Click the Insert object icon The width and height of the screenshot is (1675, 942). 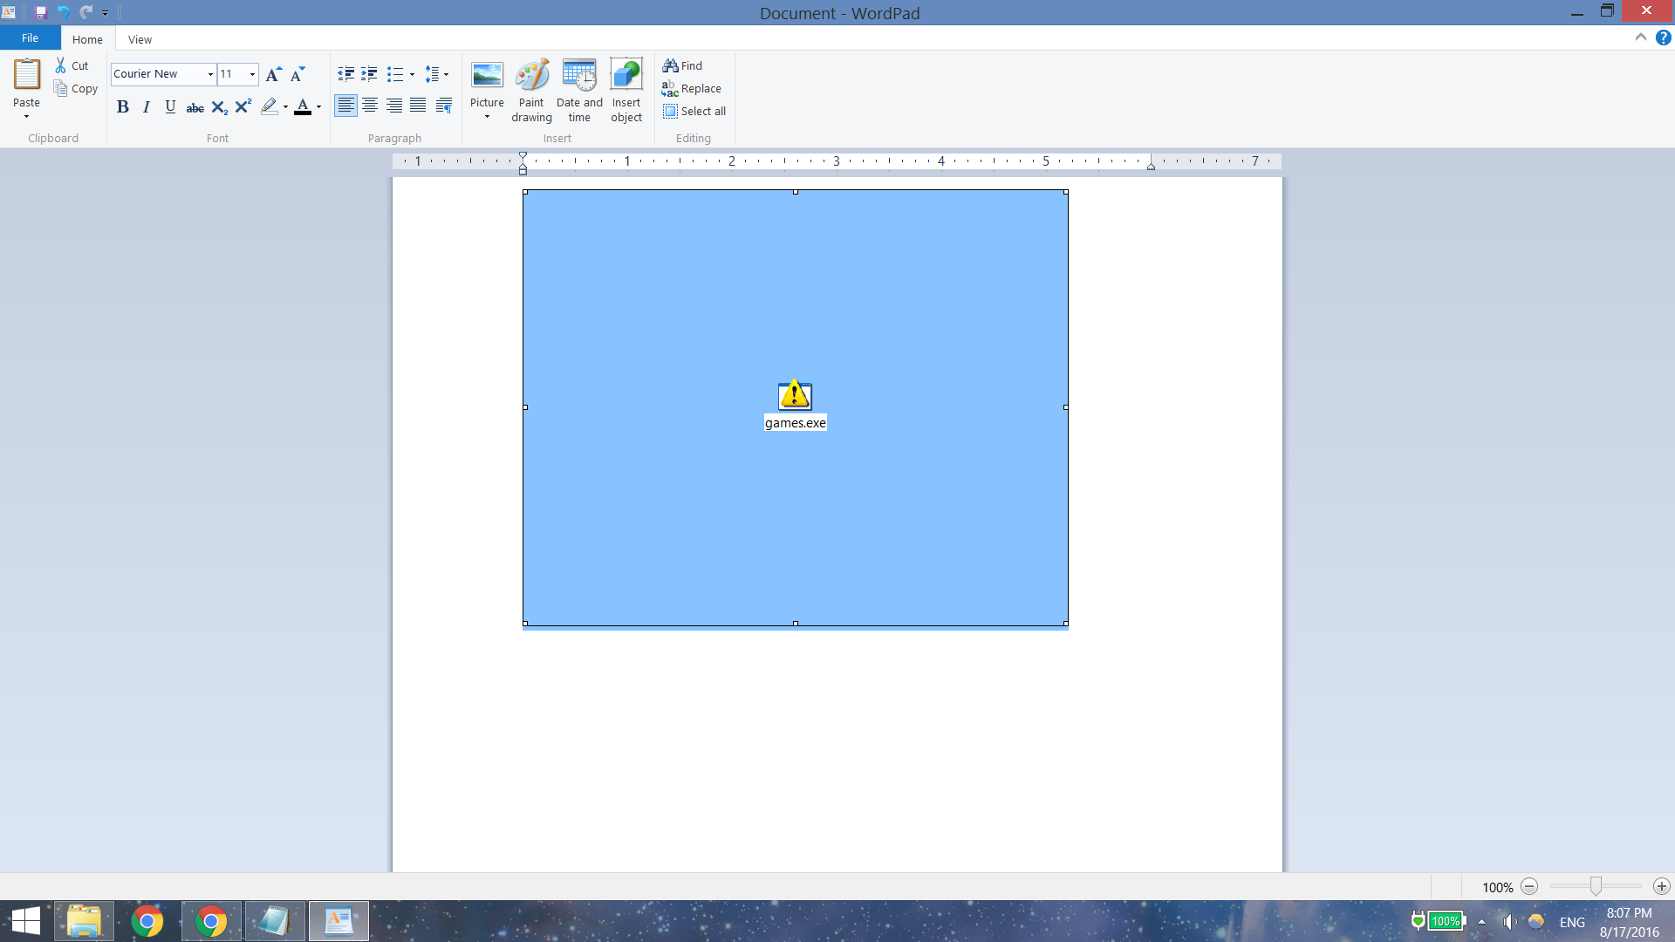(x=626, y=90)
